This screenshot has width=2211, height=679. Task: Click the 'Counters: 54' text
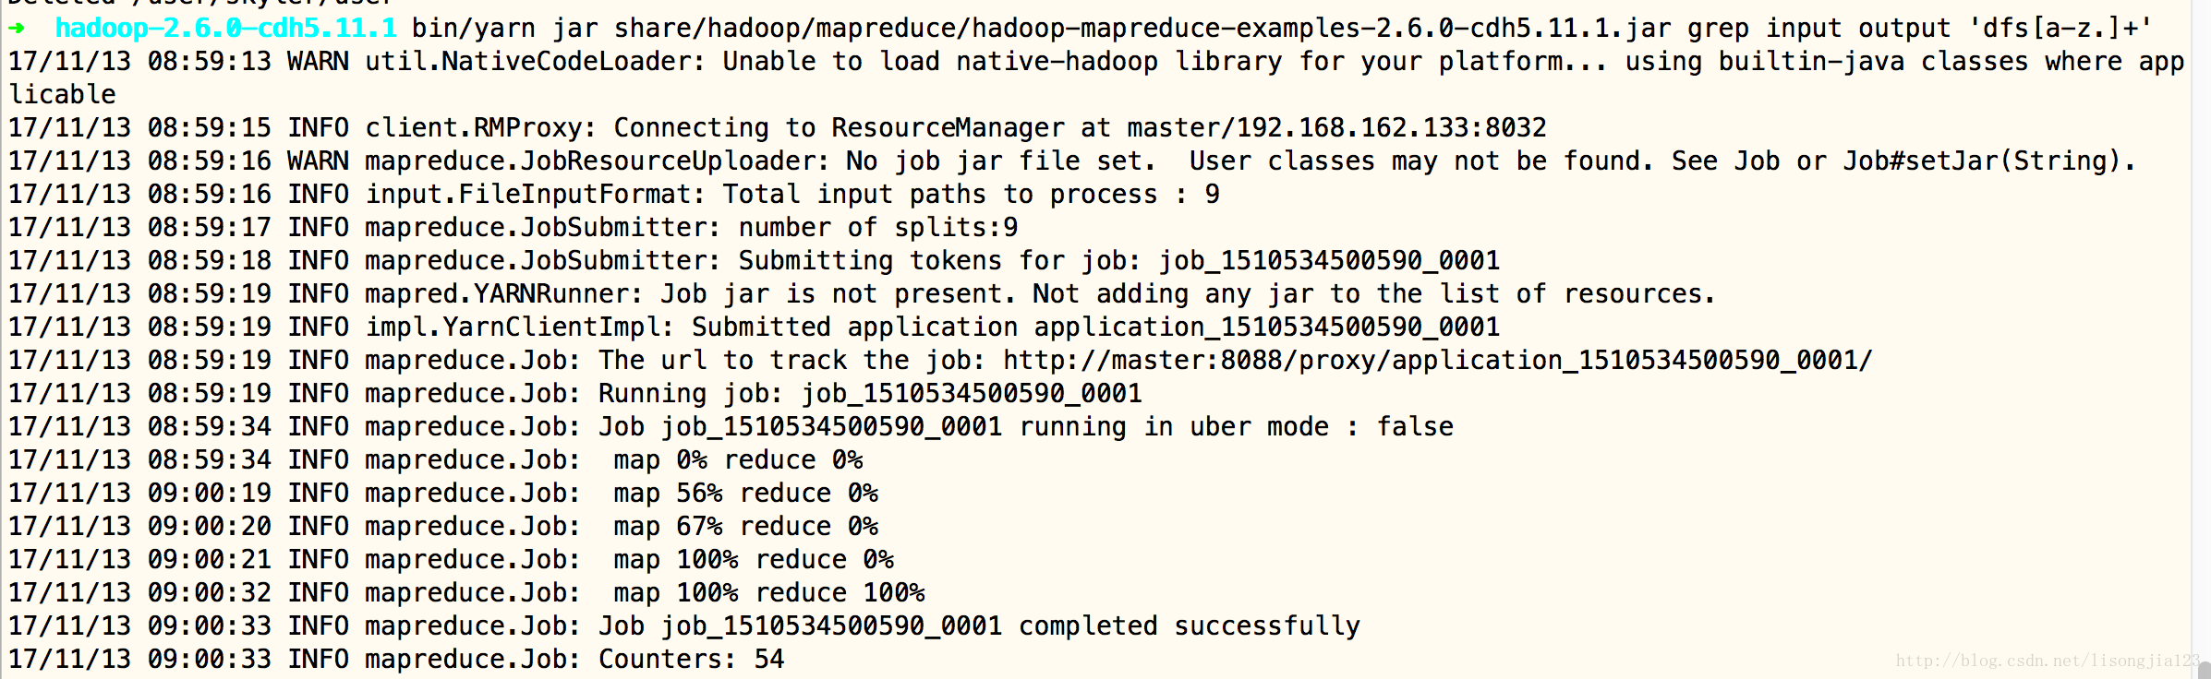[x=692, y=660]
